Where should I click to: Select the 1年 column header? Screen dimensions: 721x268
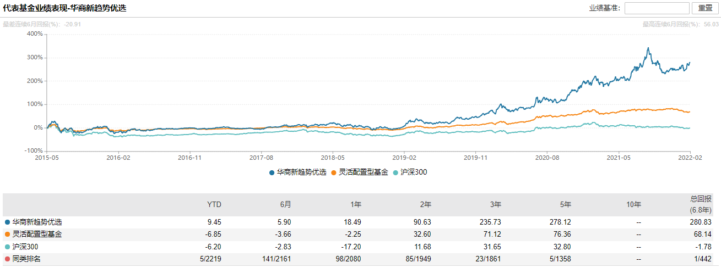tap(355, 205)
